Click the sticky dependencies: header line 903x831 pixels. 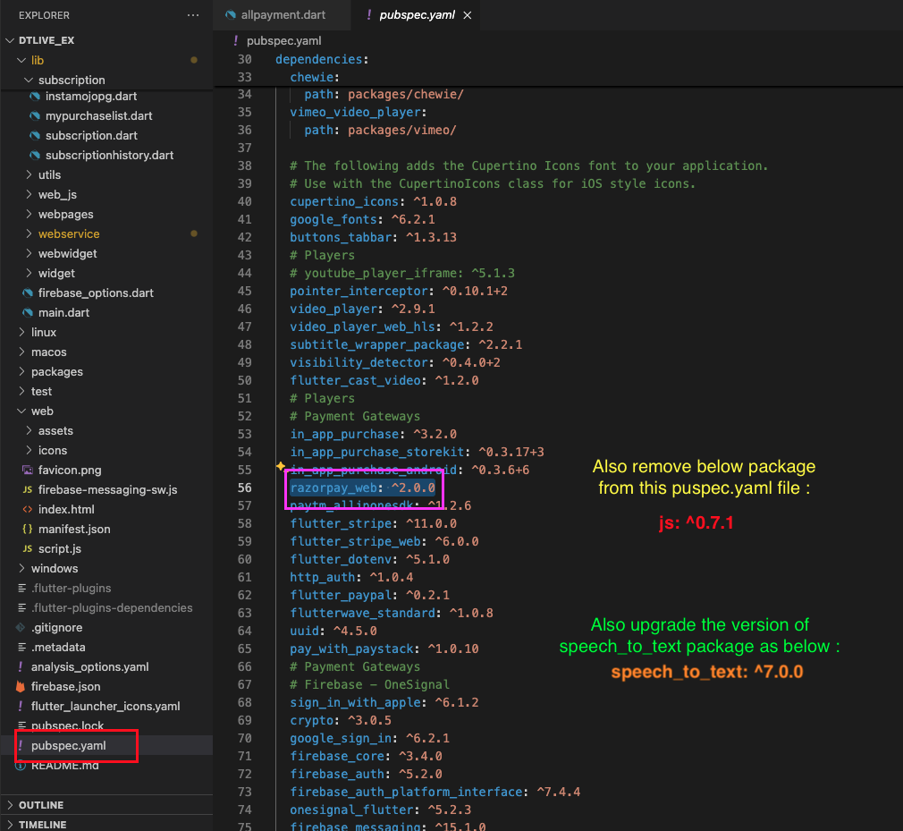[322, 59]
